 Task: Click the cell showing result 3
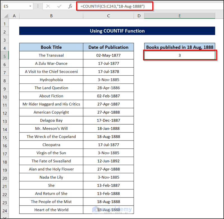point(179,55)
